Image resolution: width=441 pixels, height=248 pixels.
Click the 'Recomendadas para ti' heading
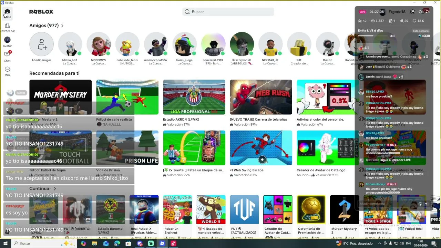pyautogui.click(x=54, y=73)
